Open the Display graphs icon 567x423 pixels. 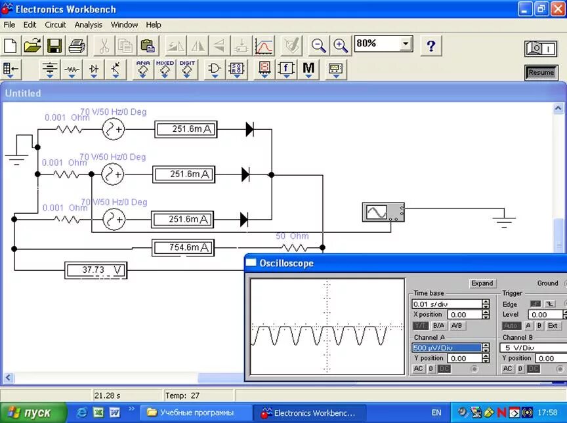(264, 46)
